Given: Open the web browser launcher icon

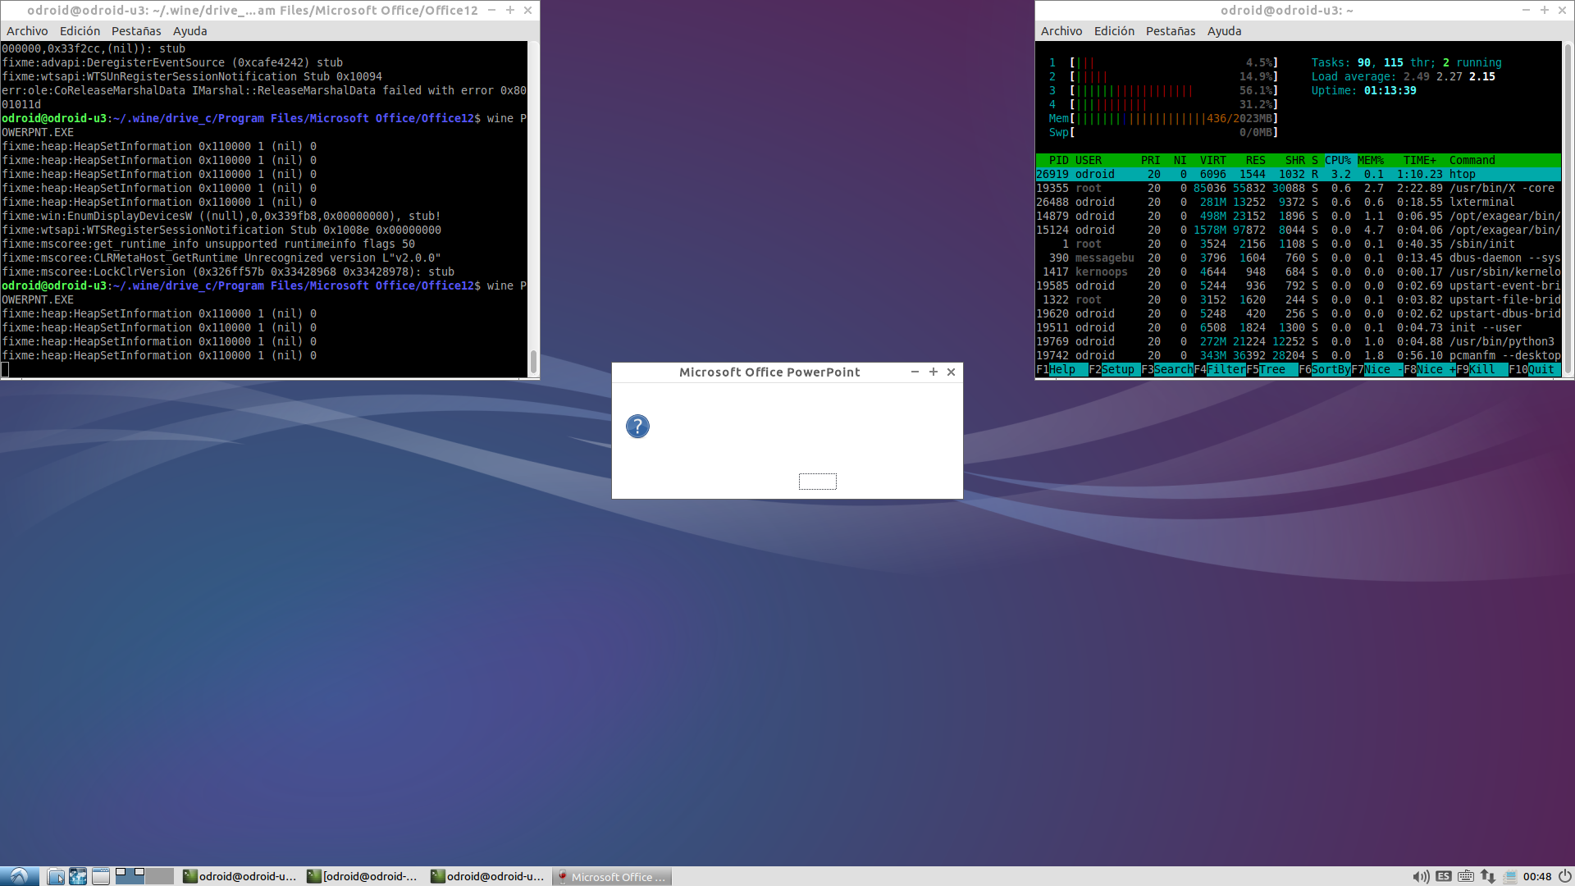Looking at the screenshot, I should (x=78, y=876).
